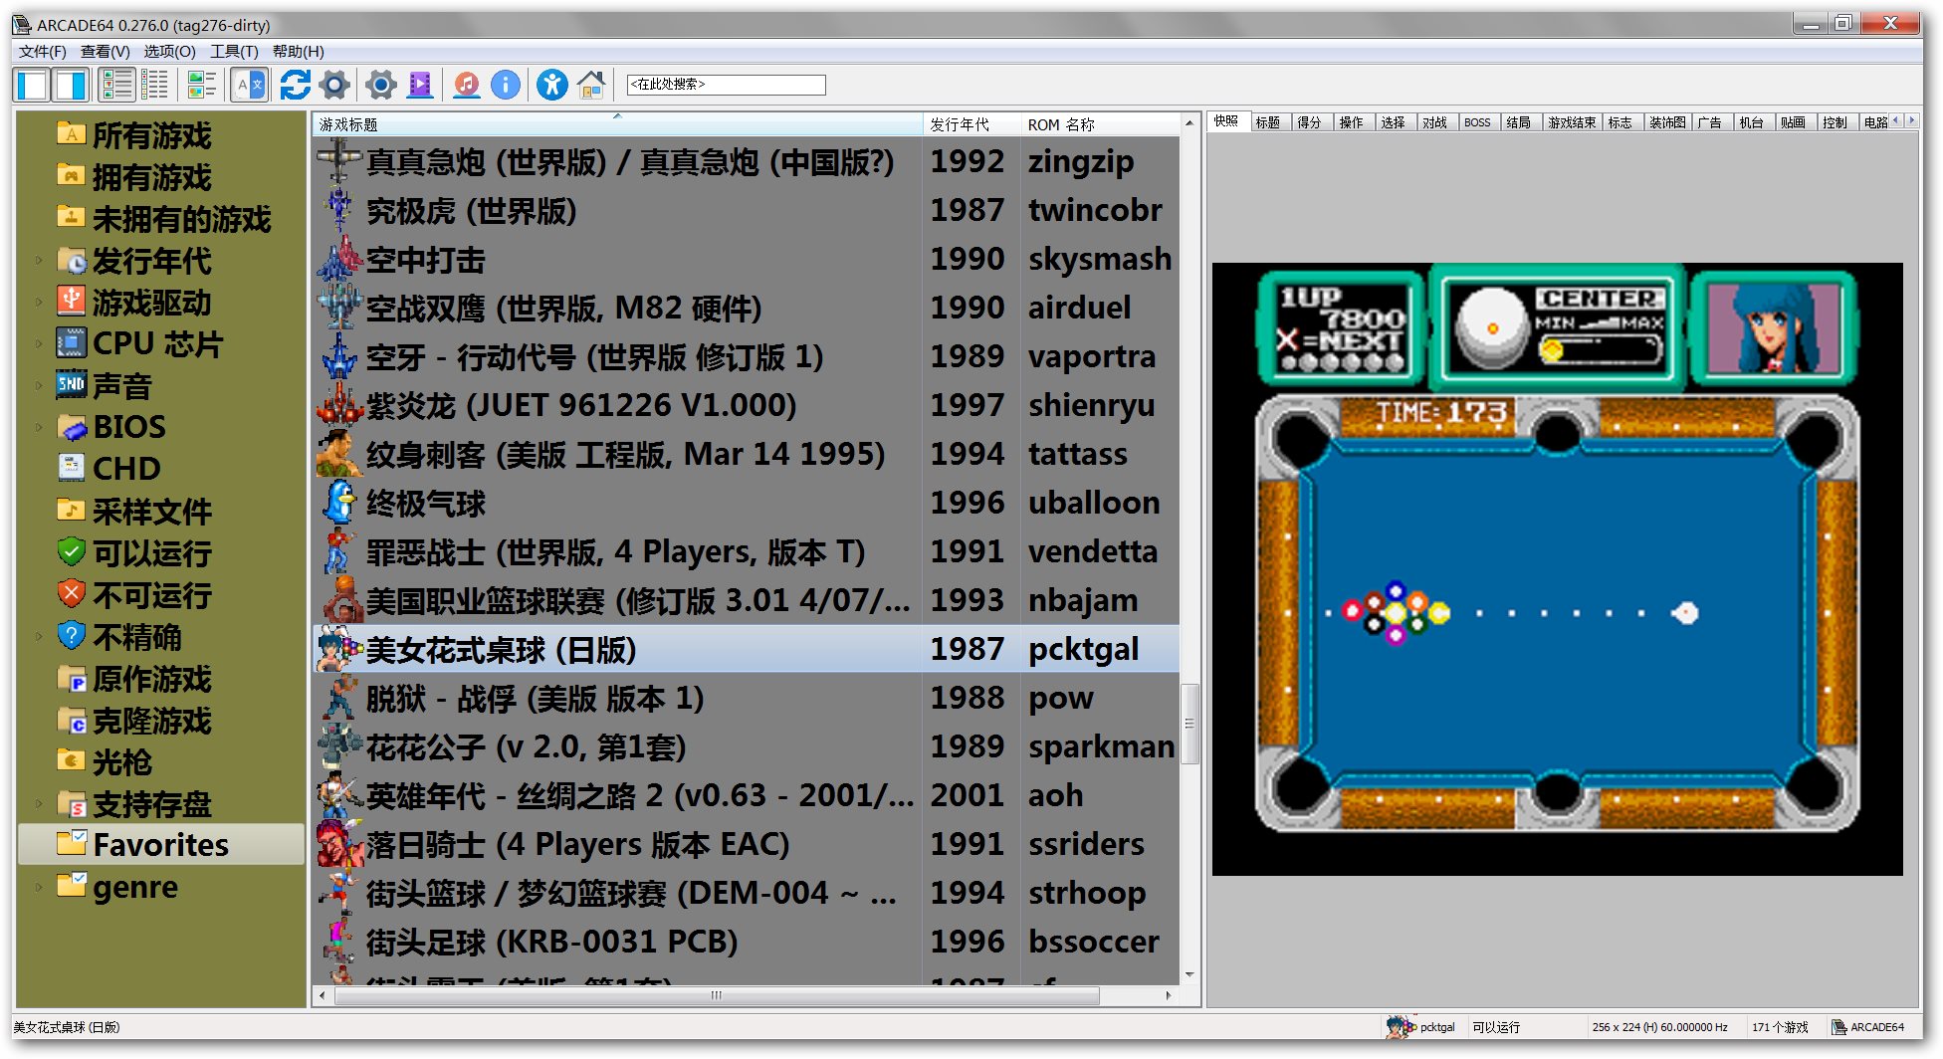Open the 文件(F) menu
The width and height of the screenshot is (1943, 1059).
43,52
